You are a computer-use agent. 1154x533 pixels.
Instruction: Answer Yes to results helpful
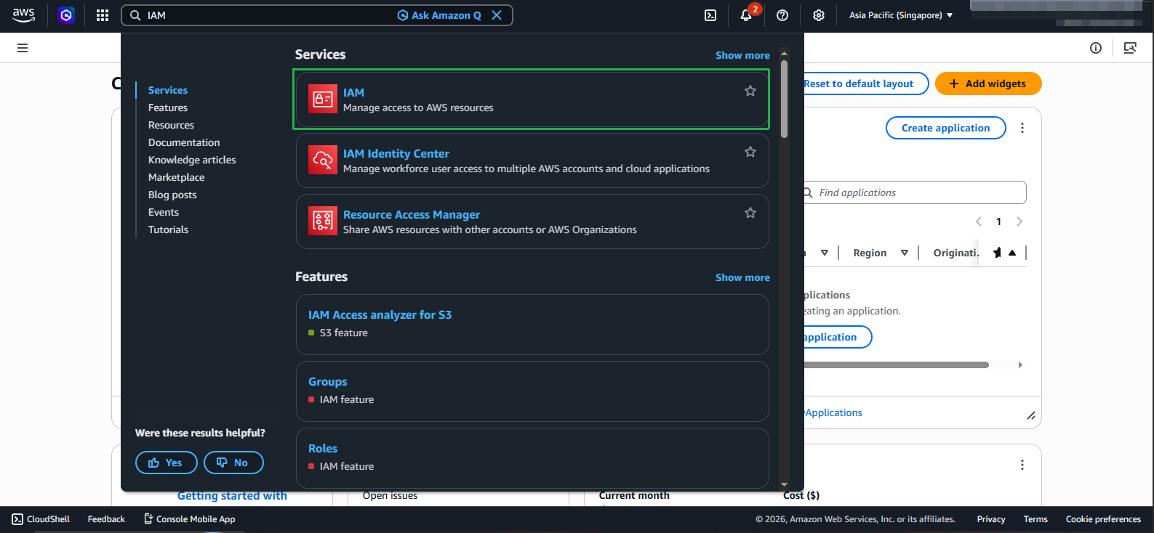point(167,463)
